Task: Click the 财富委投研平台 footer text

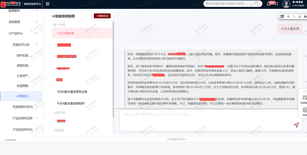Action: [177, 139]
